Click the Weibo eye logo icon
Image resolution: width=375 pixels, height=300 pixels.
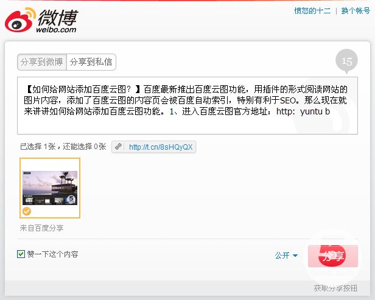[20, 20]
